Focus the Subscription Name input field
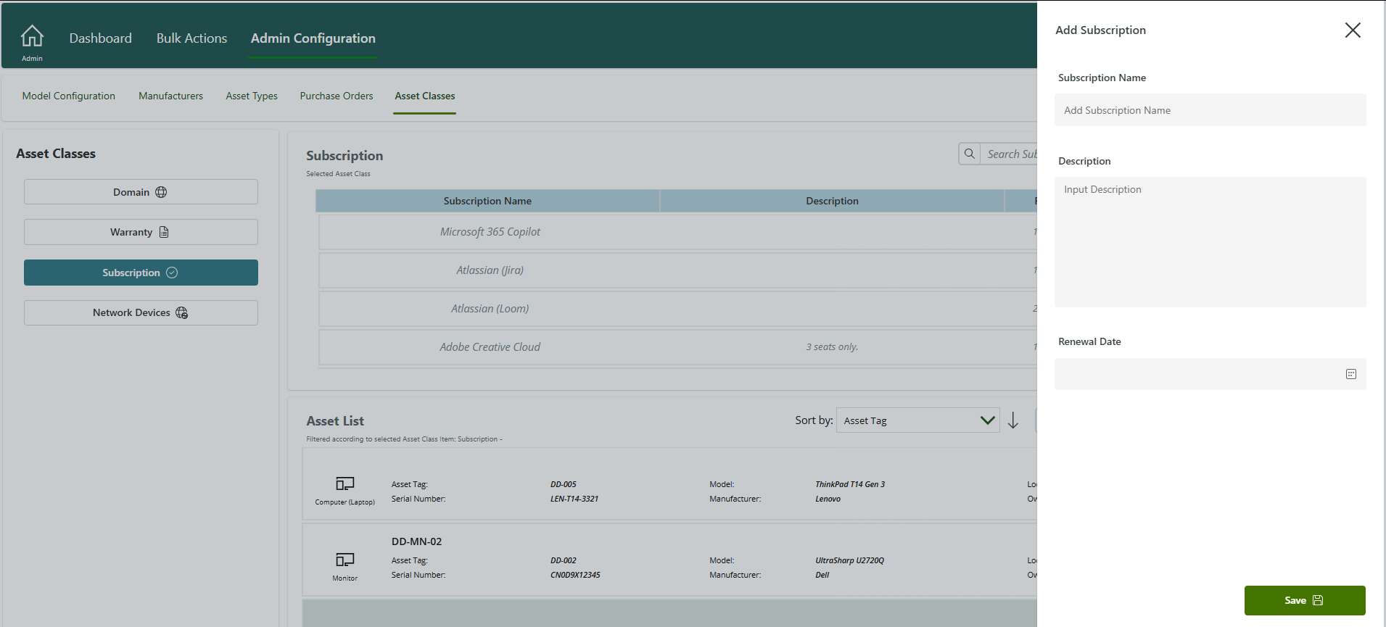This screenshot has height=627, width=1386. pos(1210,110)
